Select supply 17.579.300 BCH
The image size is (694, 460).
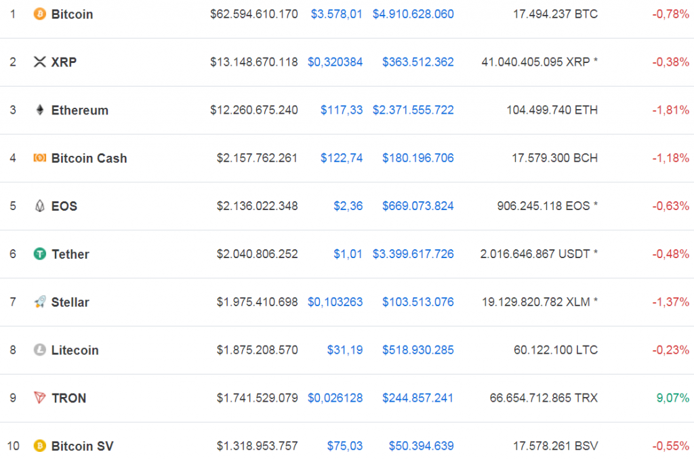click(555, 158)
